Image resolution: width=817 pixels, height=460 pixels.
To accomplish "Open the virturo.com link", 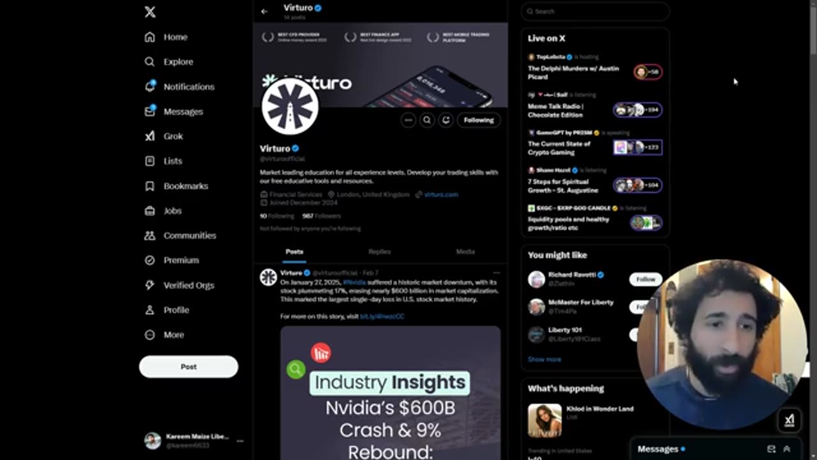I will tap(441, 194).
